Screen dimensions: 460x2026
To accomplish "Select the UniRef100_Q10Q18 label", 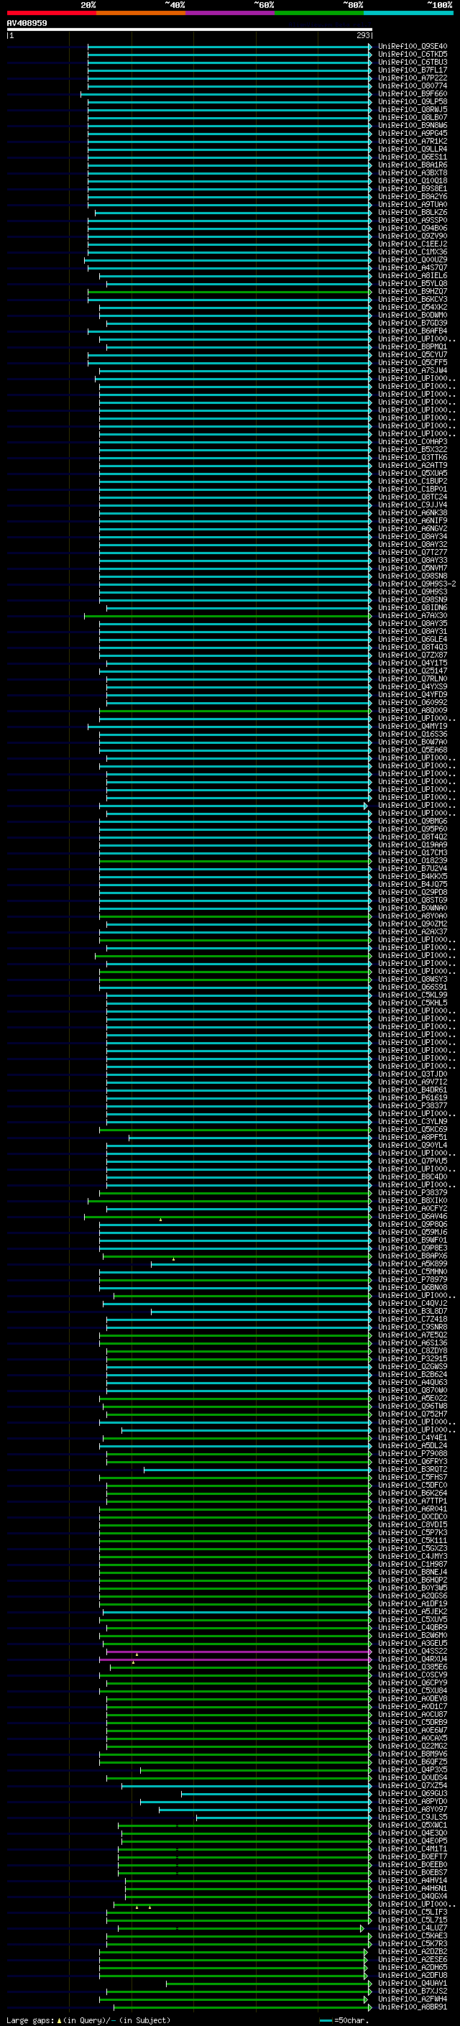I will pyautogui.click(x=413, y=181).
